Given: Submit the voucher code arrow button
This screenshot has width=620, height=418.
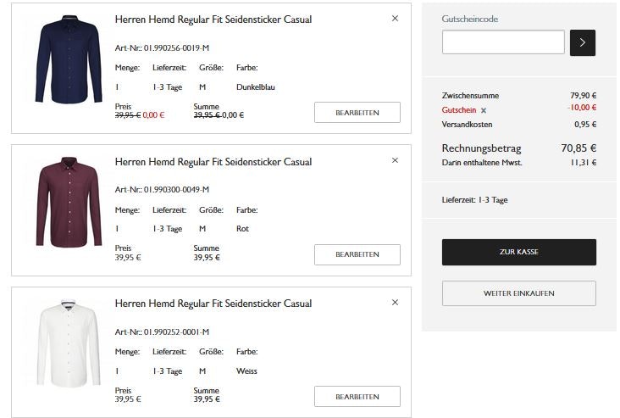Looking at the screenshot, I should tap(583, 42).
